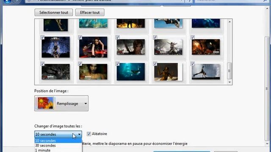Uncheck the handstand kick waterfall wallpaper
The width and height of the screenshot is (271, 152).
(193, 64)
